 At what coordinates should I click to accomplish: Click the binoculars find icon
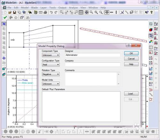[x=30, y=12]
